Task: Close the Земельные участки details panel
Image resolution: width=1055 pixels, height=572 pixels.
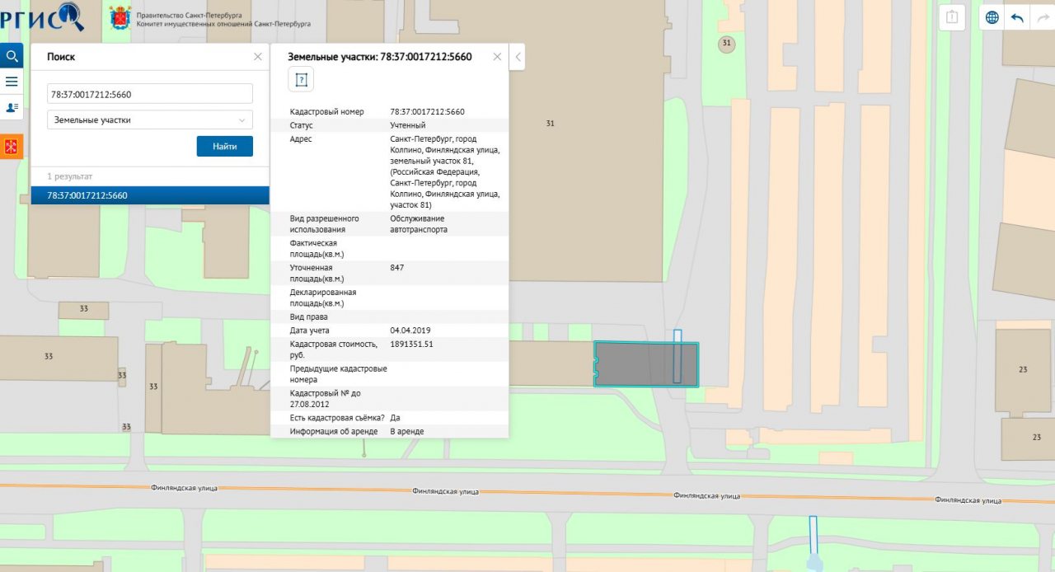Action: pyautogui.click(x=497, y=57)
